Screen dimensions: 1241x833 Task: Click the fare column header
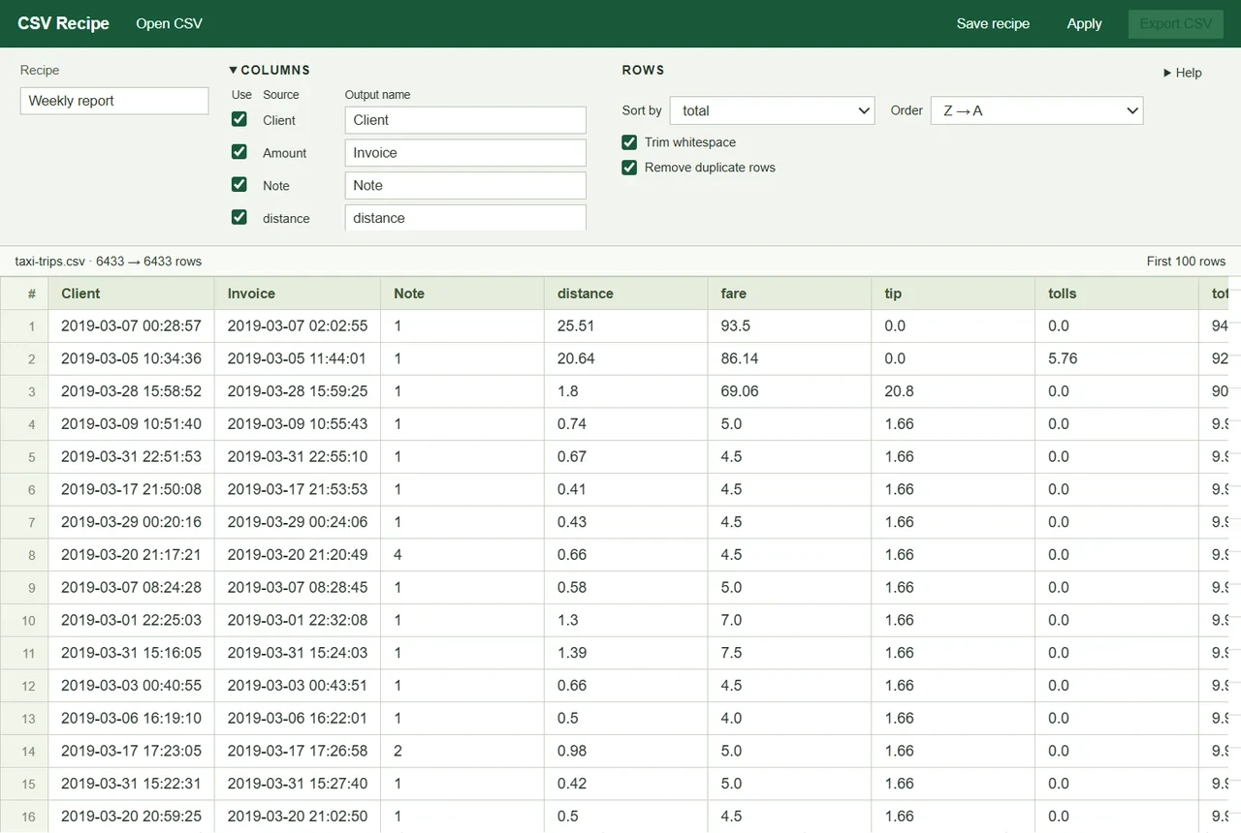click(790, 293)
